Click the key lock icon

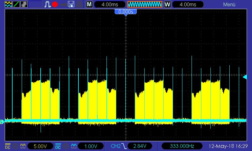(63, 4)
